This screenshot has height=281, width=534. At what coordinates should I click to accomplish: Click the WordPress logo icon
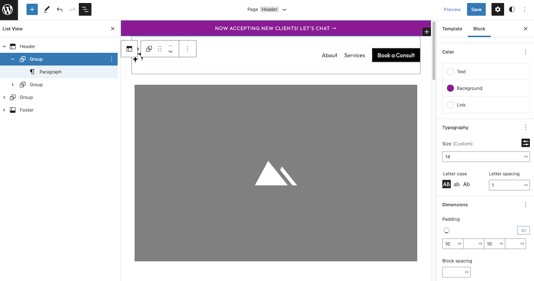click(8, 9)
